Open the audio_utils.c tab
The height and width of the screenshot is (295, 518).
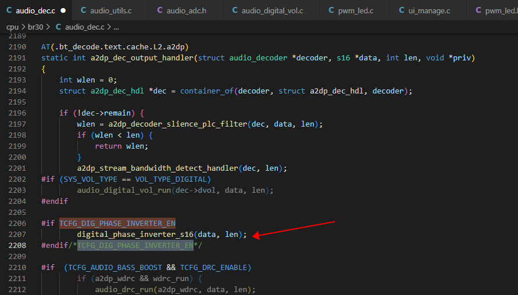pos(110,10)
